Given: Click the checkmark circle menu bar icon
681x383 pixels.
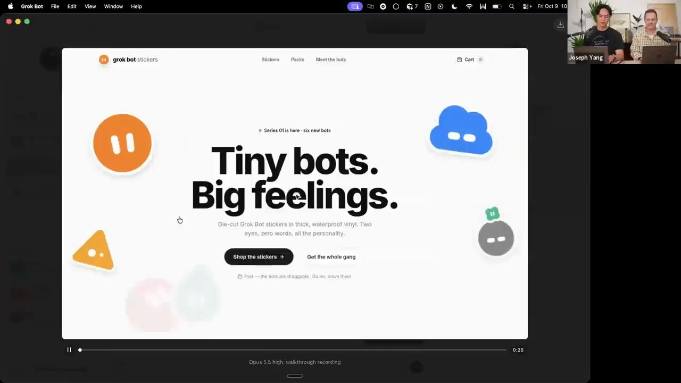Looking at the screenshot, I should tap(383, 6).
